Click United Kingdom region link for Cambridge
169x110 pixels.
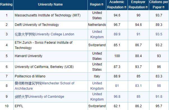[97, 97]
